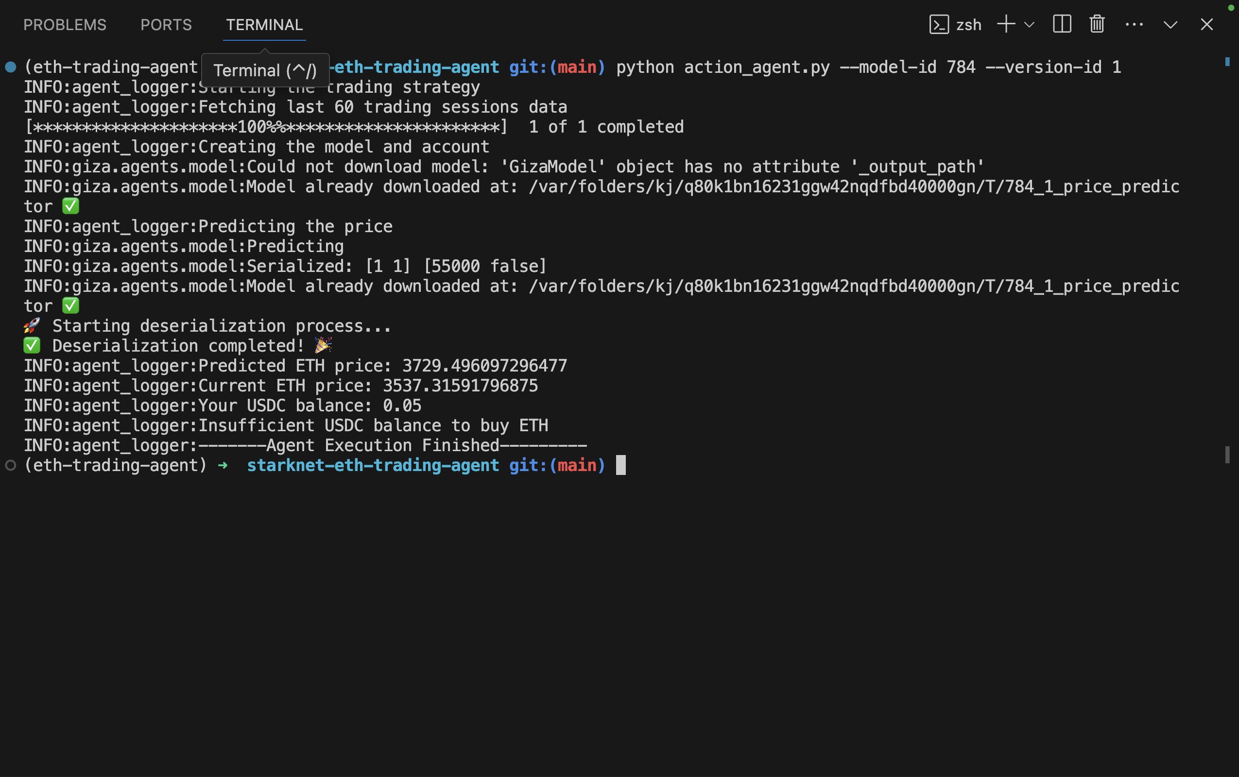
Task: Split the terminal pane
Action: click(1062, 24)
